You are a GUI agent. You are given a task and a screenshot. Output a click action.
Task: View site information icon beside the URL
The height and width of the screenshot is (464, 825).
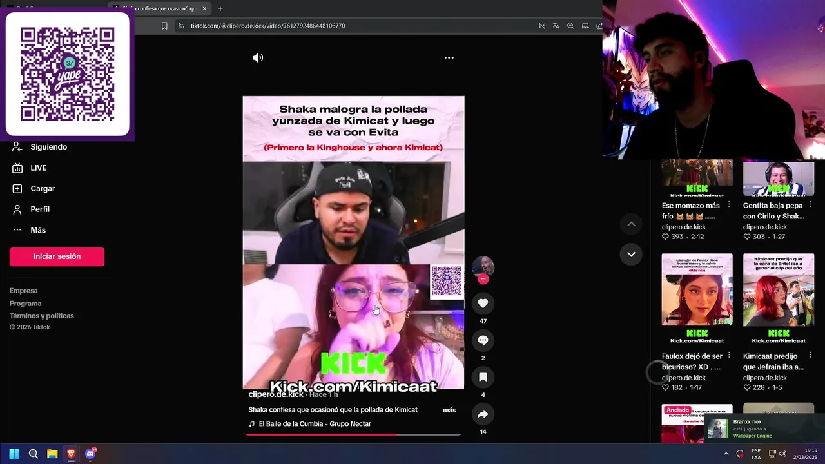click(x=181, y=26)
